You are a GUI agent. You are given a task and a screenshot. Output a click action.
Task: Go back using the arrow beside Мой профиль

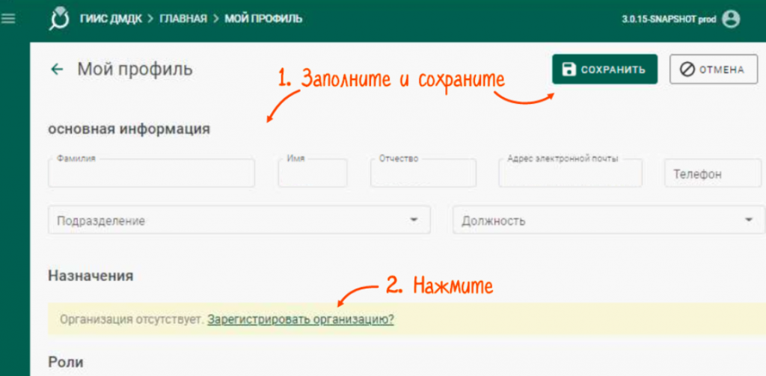coord(57,70)
